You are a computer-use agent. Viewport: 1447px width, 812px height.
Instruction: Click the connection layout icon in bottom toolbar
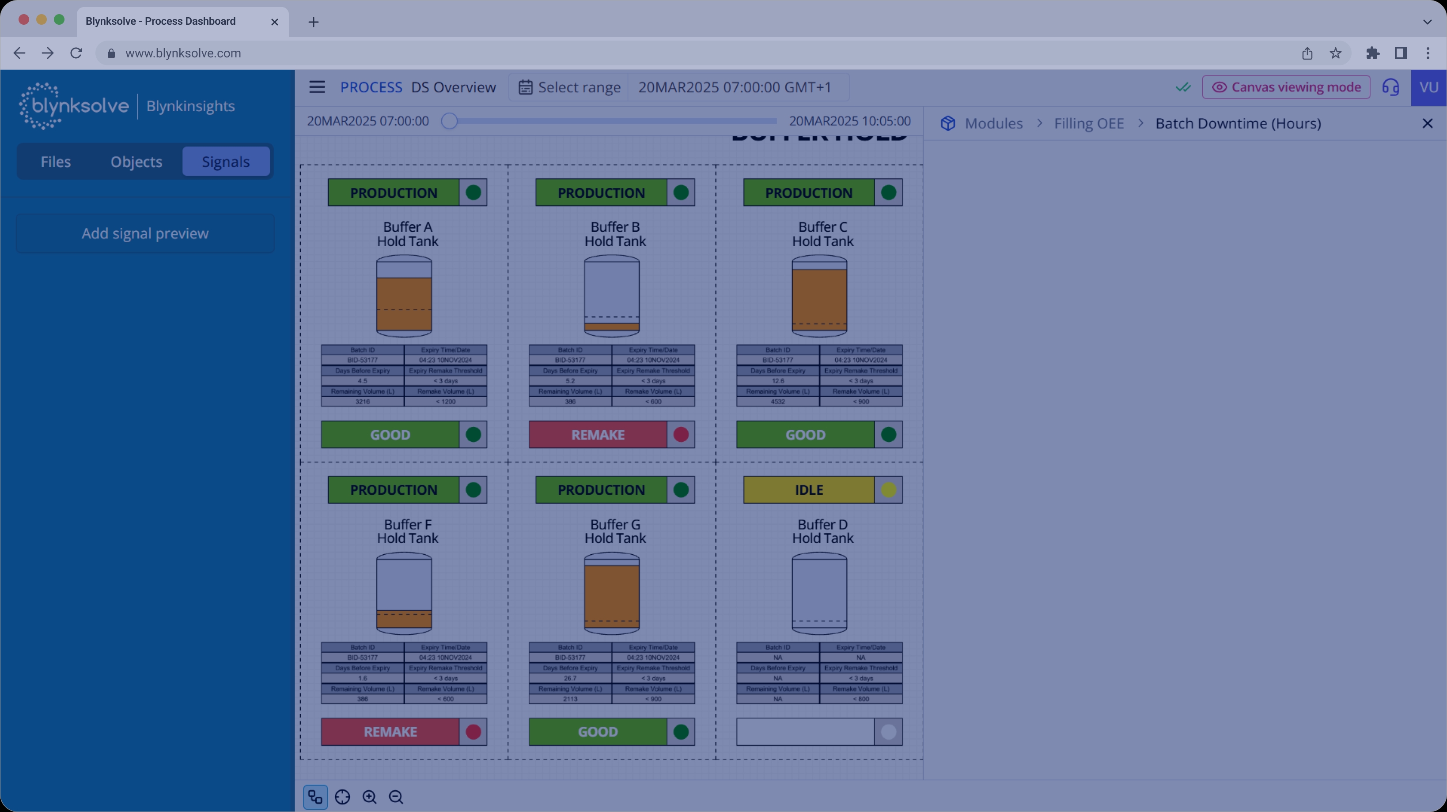[315, 797]
